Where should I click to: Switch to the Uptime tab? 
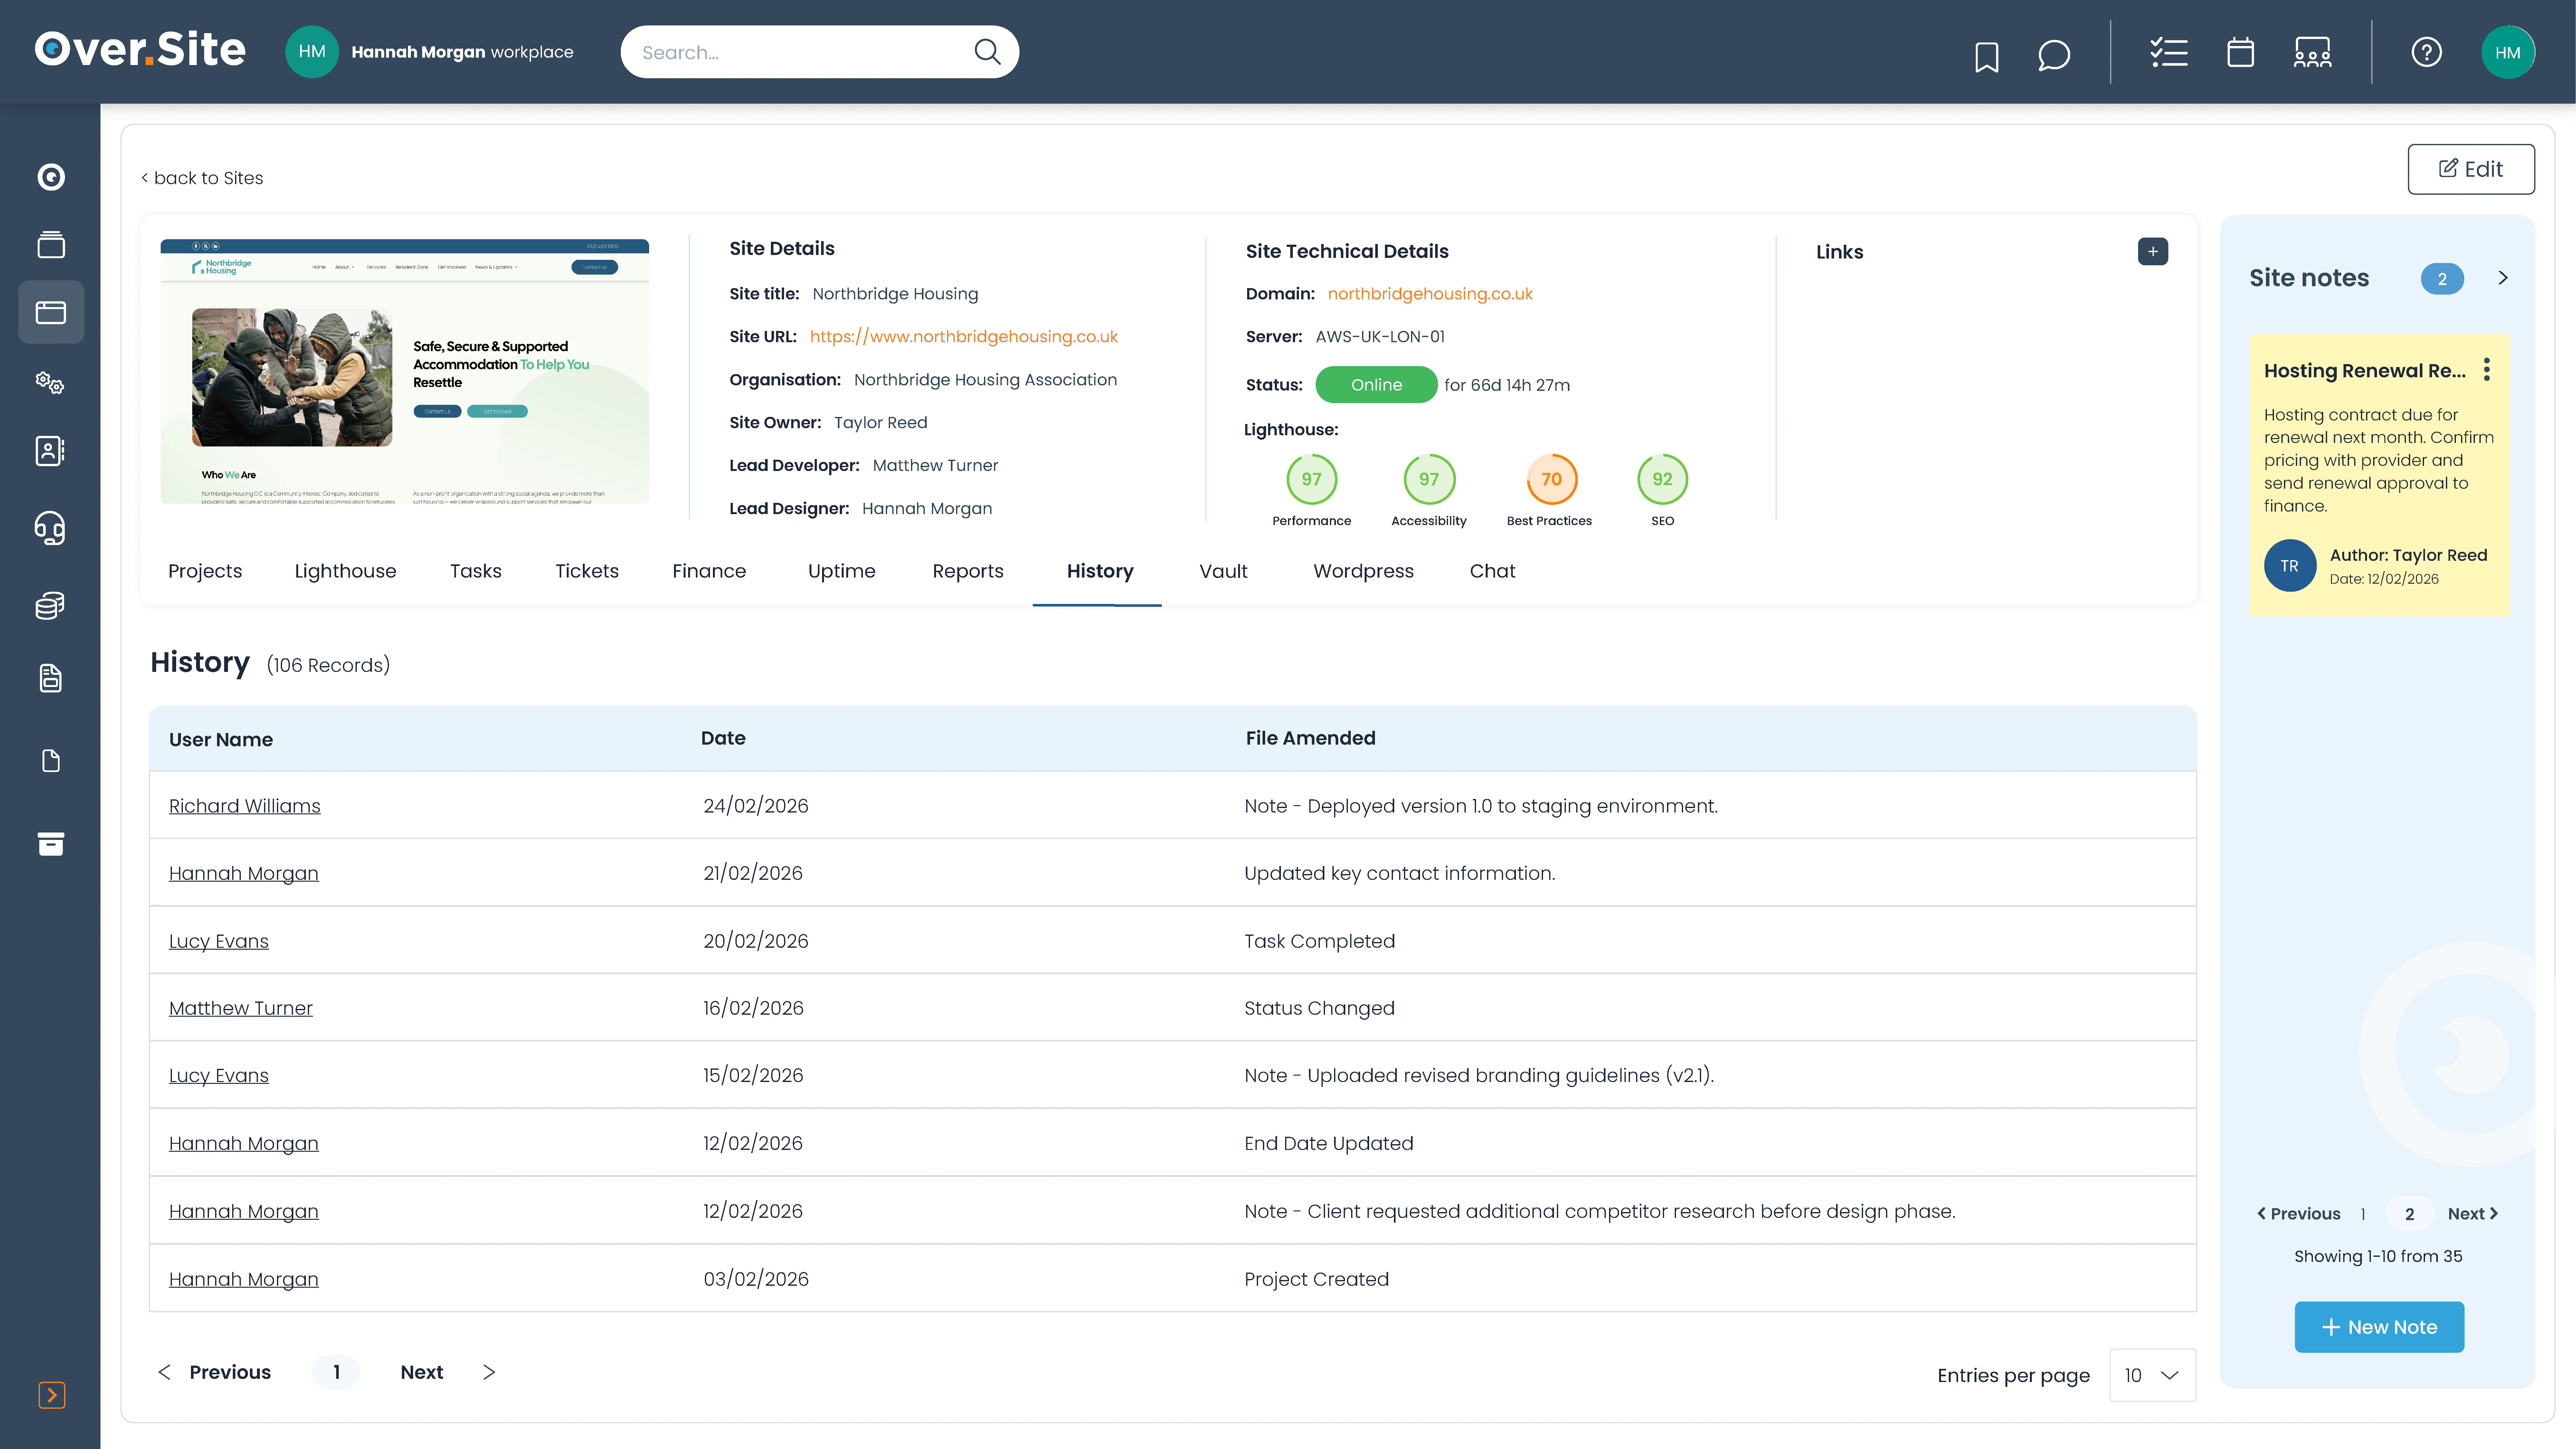coord(842,571)
